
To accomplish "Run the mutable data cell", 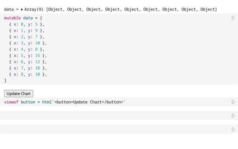I will pos(233,18).
